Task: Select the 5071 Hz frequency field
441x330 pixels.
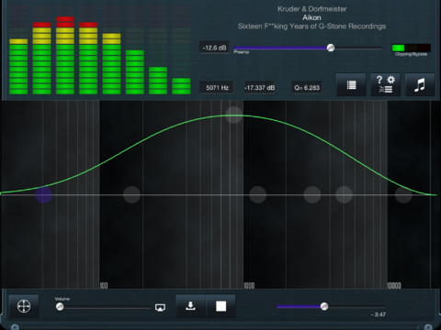Action: coord(217,88)
